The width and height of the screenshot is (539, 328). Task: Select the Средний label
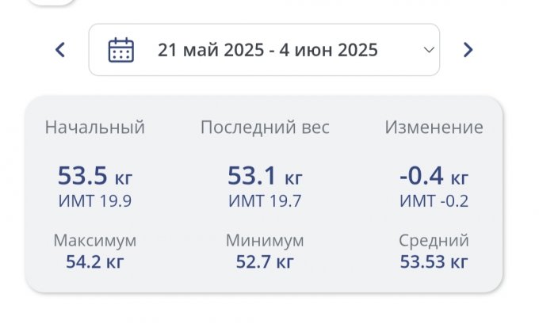[434, 240]
